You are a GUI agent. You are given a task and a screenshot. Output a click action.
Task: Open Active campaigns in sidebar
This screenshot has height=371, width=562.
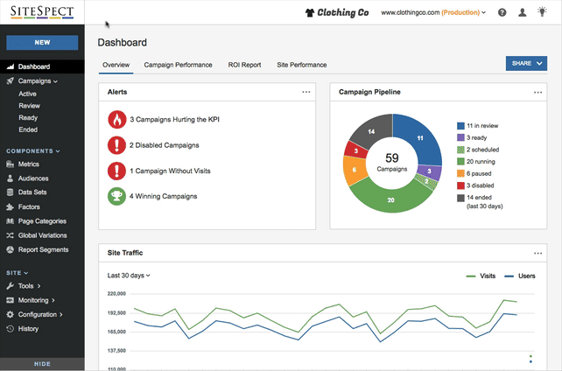tap(28, 94)
